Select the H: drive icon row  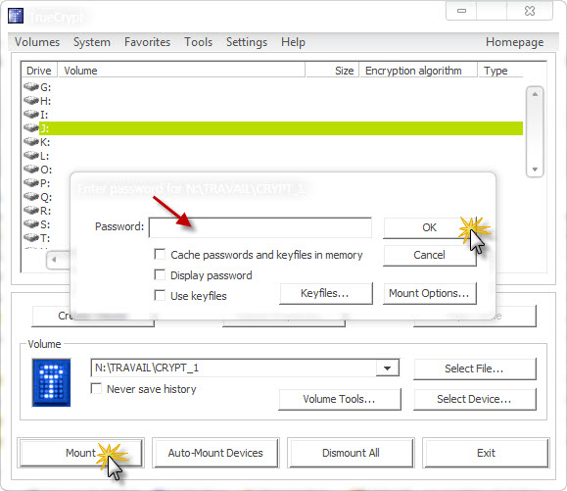point(31,100)
